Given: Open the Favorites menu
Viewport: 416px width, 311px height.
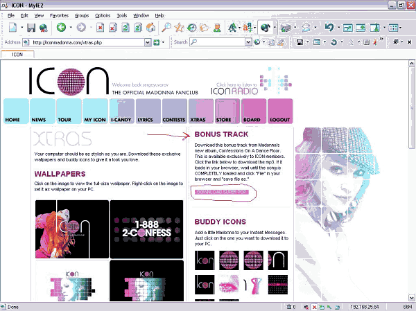Looking at the screenshot, I should tap(59, 16).
